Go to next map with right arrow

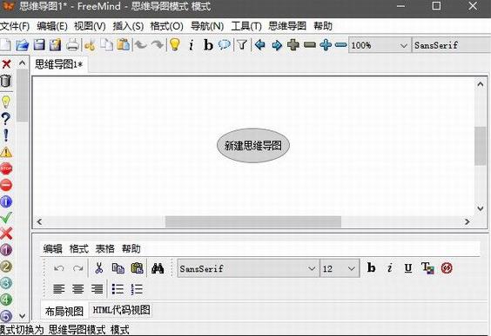point(277,45)
